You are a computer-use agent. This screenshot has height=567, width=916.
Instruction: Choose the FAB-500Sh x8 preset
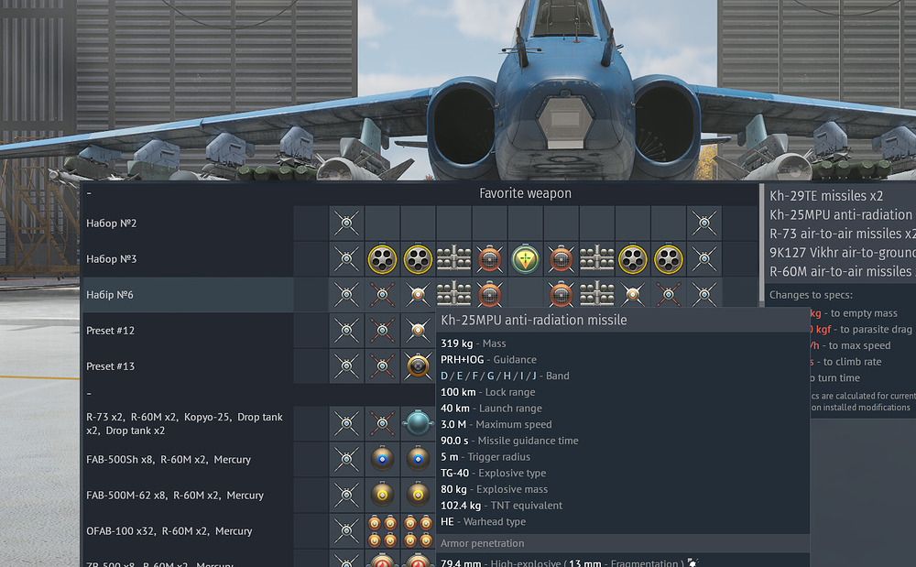coord(188,460)
